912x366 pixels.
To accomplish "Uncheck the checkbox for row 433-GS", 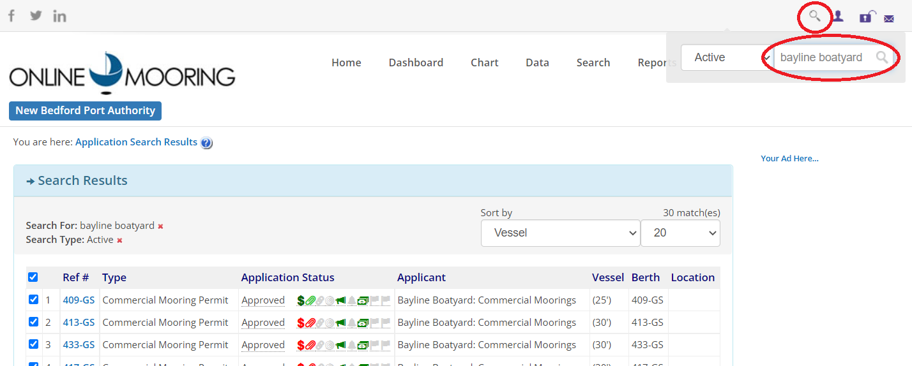I will (33, 344).
